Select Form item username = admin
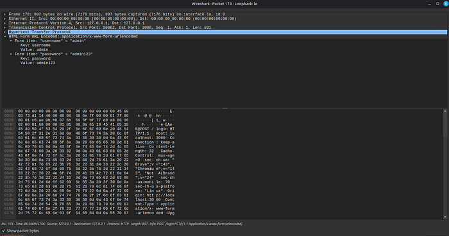449x236 pixels. tap(51, 41)
